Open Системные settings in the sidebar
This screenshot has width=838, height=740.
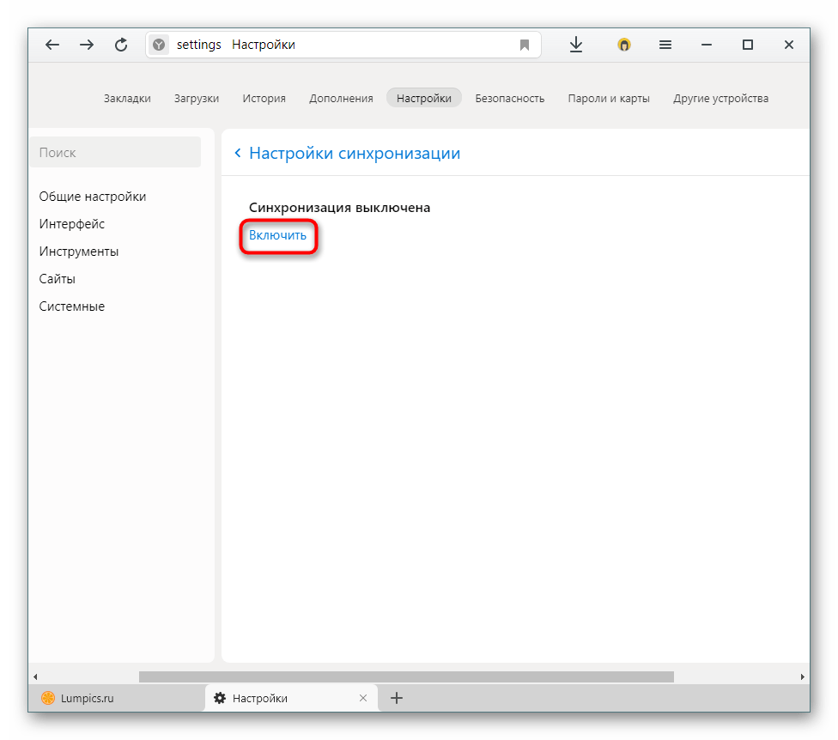tap(71, 306)
